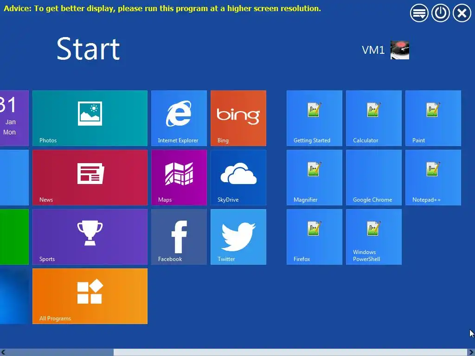The height and width of the screenshot is (356, 475).
Task: Open the Photos tile
Action: pos(90,118)
